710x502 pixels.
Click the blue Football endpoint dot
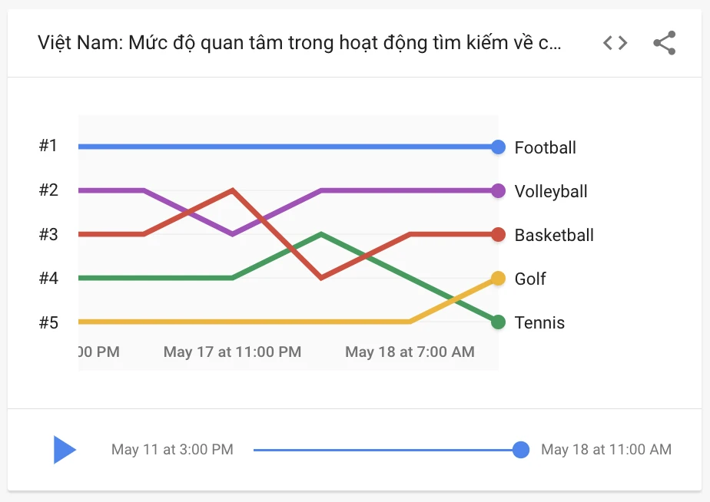pos(498,147)
